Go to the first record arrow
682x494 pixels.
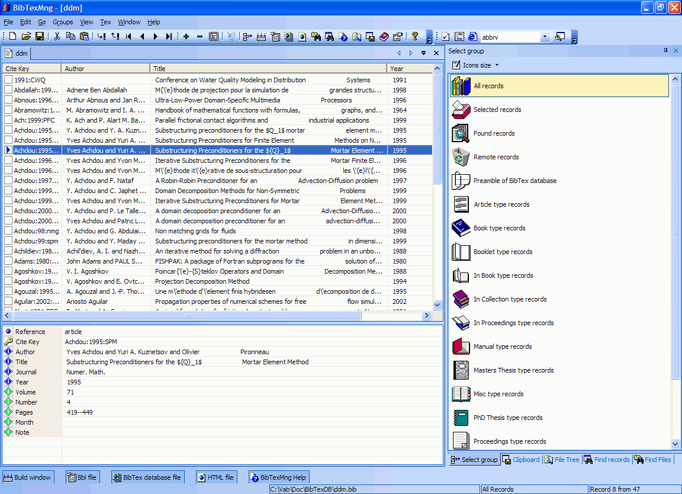click(128, 37)
